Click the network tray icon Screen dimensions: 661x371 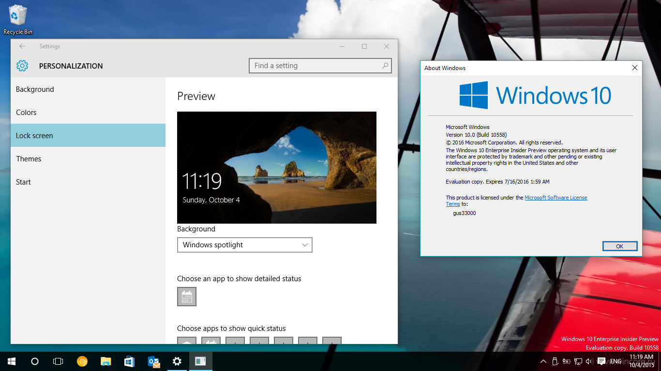point(578,361)
